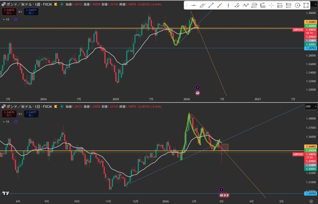Select the circle drawing tool

297,5
